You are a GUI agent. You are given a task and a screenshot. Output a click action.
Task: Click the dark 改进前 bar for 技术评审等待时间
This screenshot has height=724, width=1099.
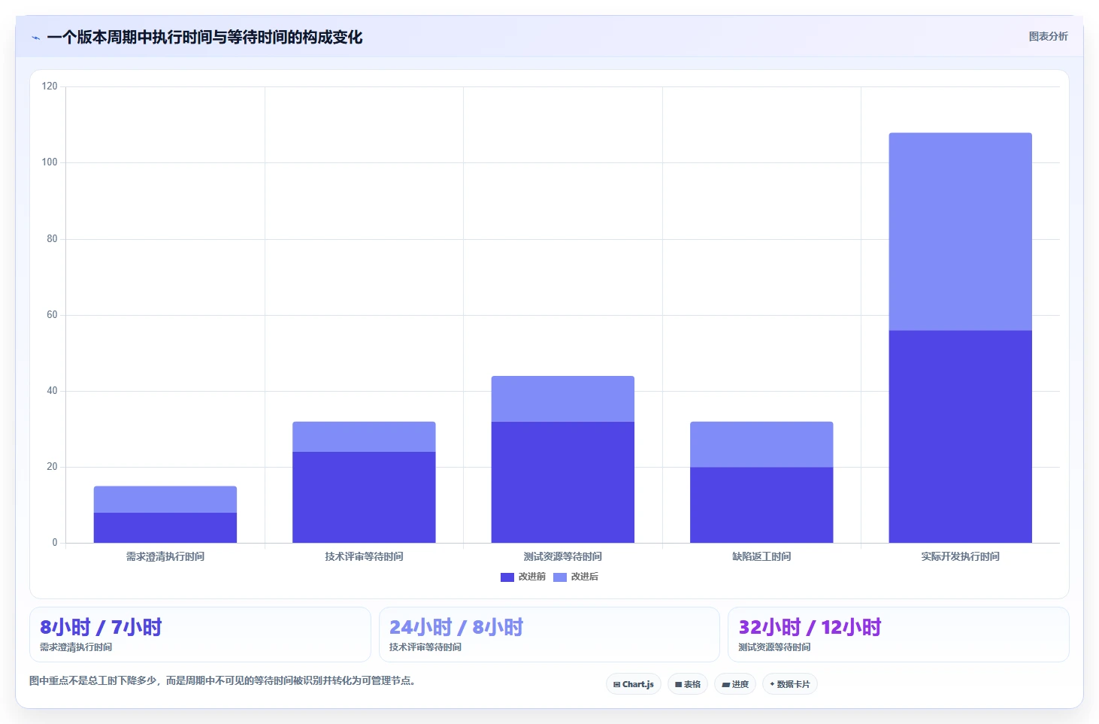pyautogui.click(x=364, y=497)
